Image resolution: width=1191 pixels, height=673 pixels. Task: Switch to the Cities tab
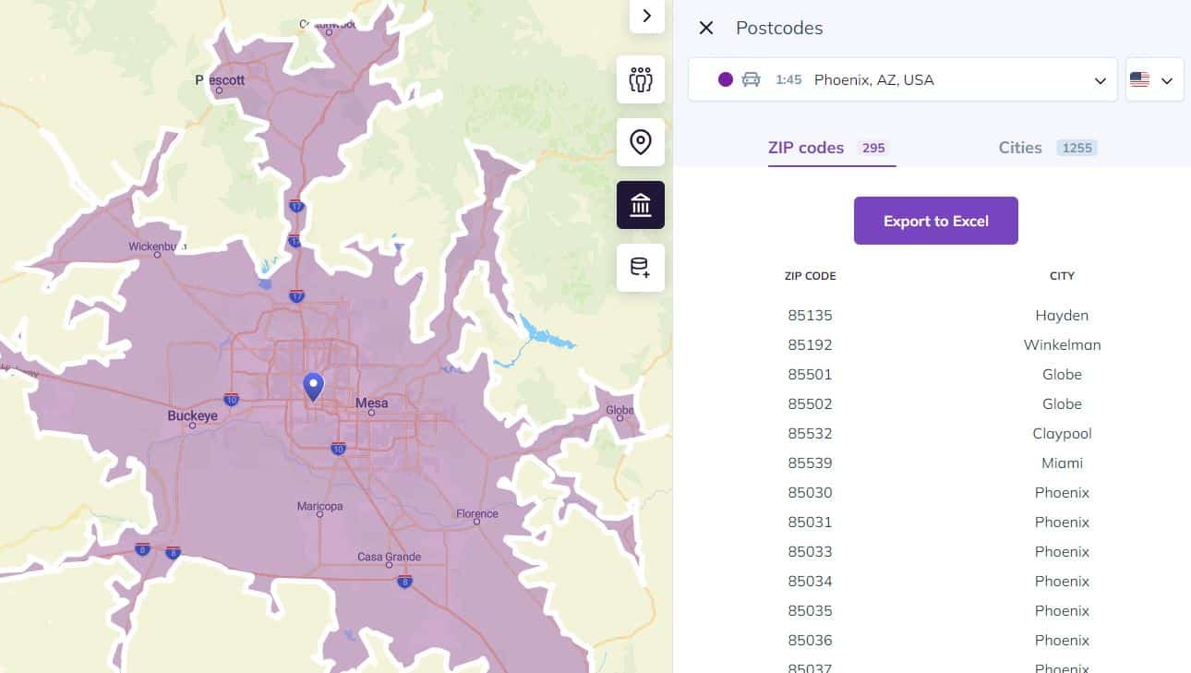coord(1020,147)
